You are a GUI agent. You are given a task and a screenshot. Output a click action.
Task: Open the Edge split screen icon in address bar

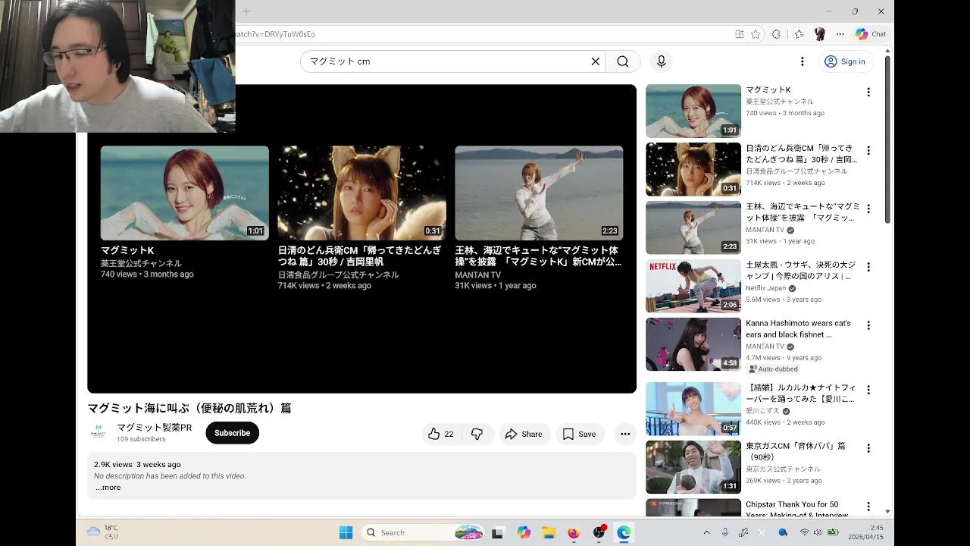point(740,34)
